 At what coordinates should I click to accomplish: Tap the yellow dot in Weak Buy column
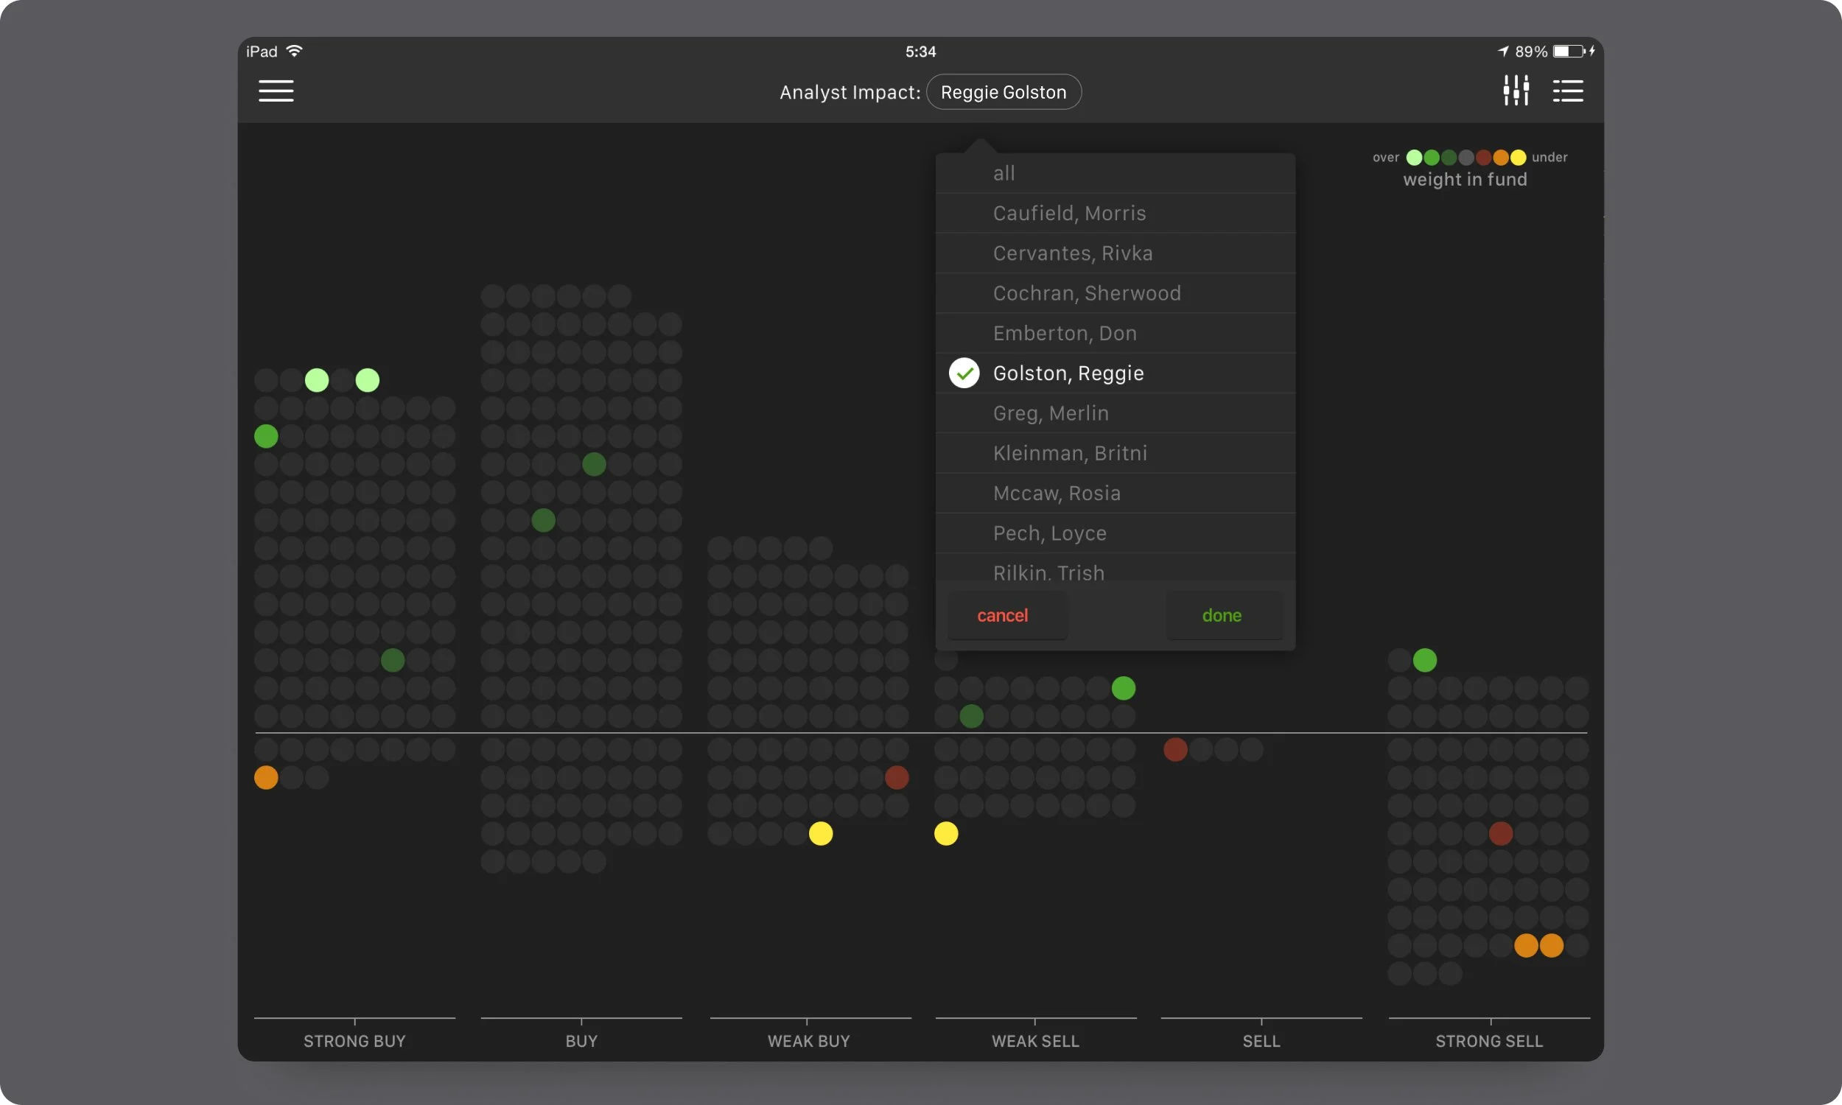(821, 833)
